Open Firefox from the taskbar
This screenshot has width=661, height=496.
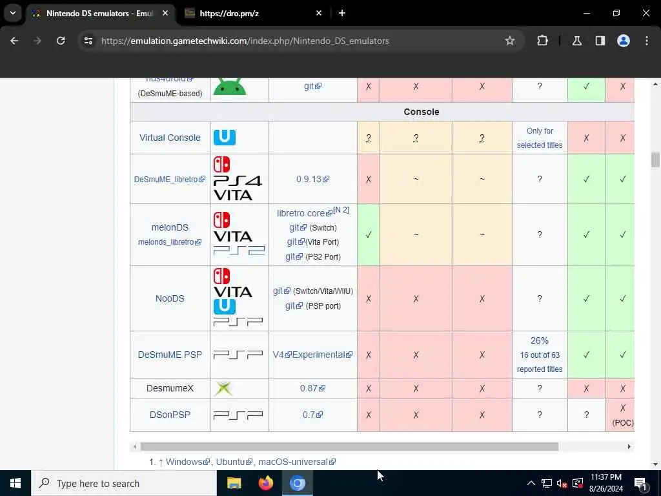click(x=265, y=483)
